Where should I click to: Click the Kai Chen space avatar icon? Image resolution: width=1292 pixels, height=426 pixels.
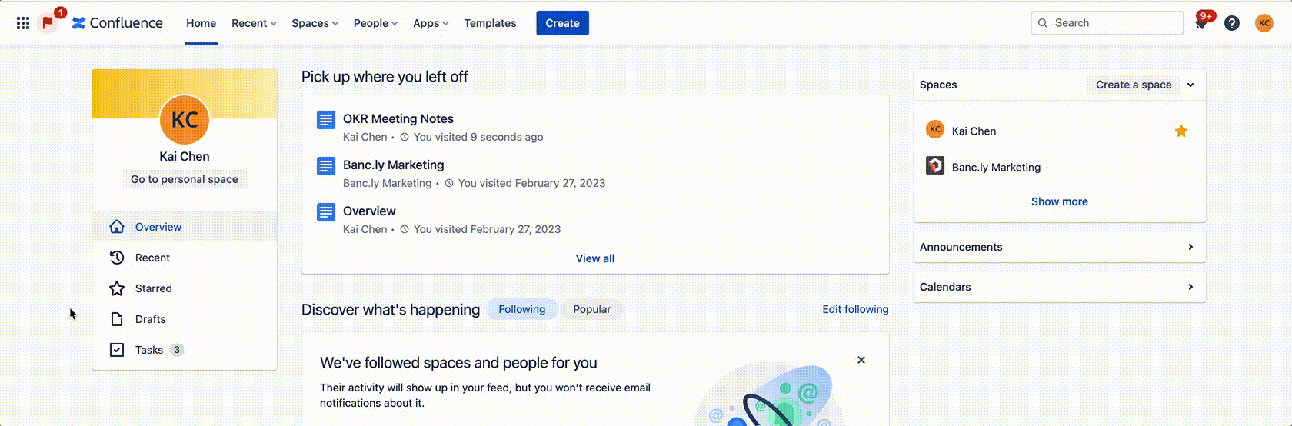pos(935,129)
